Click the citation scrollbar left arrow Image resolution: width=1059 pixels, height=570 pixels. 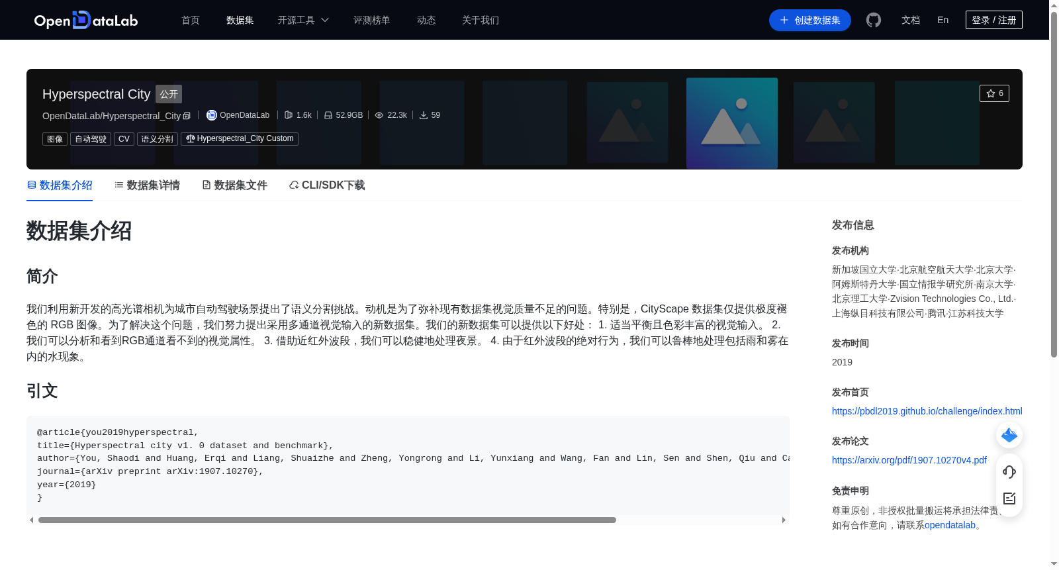pos(32,520)
